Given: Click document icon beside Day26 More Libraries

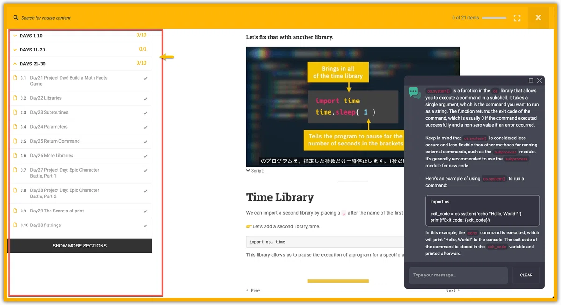Looking at the screenshot, I should [15, 156].
